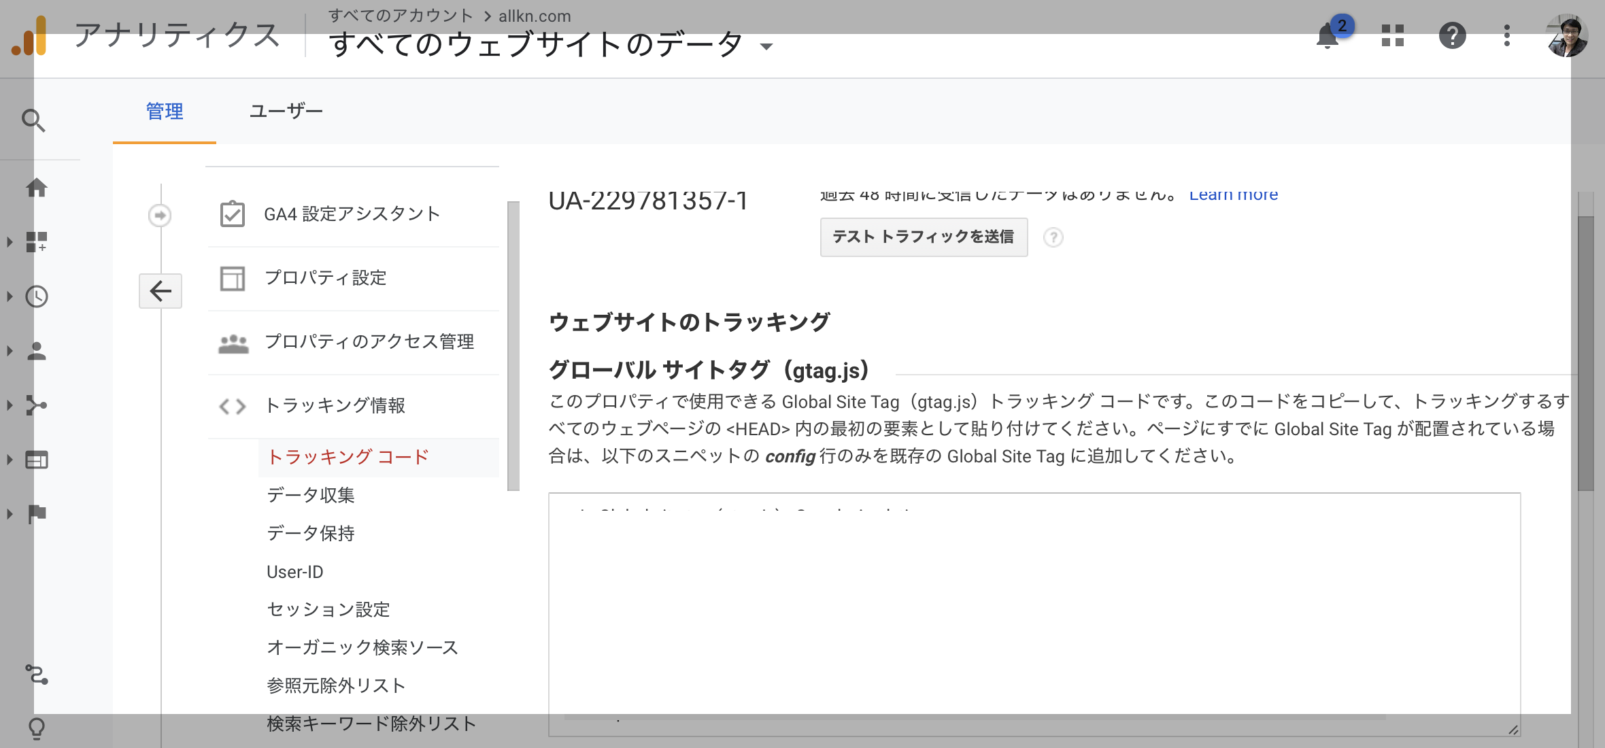Open the Discover lightbulb icon
The height and width of the screenshot is (748, 1605).
click(x=37, y=729)
